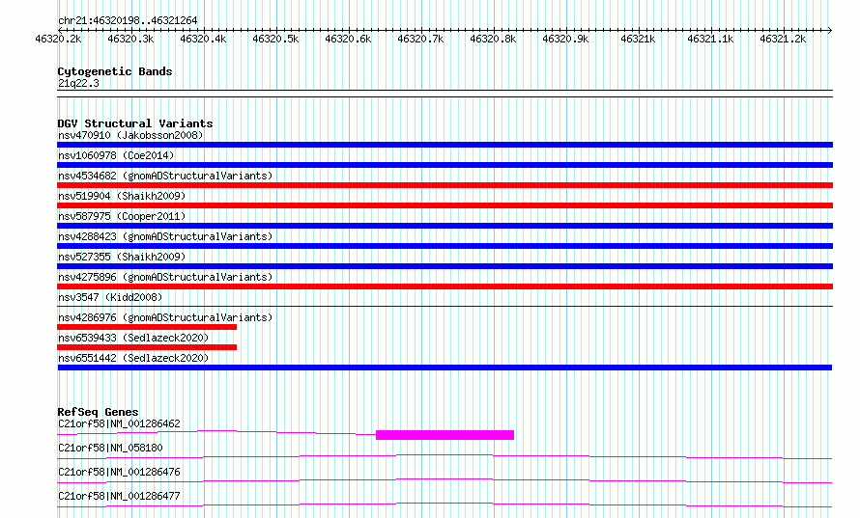Click the chr21:46320198..46321264 region label
This screenshot has height=518, width=860.
click(x=128, y=20)
